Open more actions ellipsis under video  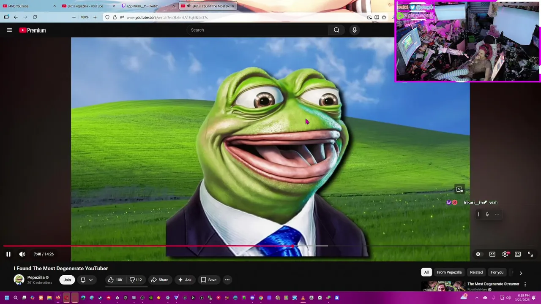227,280
